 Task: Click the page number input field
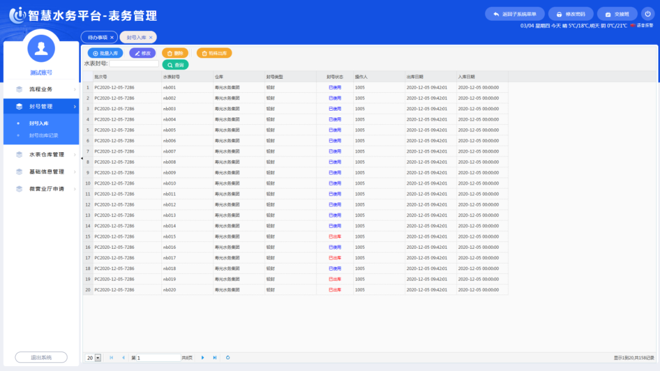click(x=158, y=358)
